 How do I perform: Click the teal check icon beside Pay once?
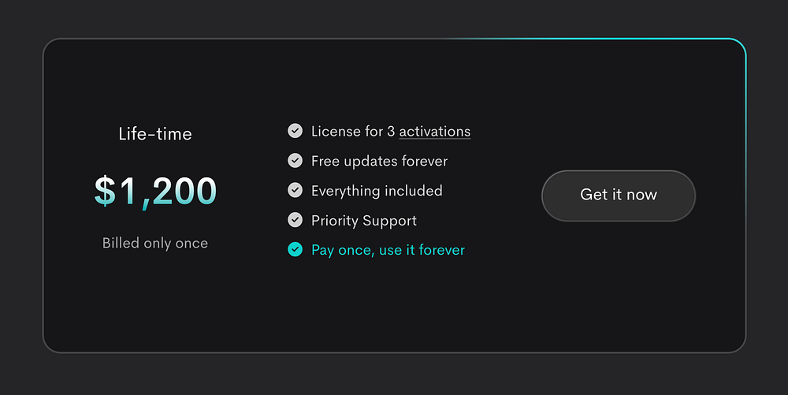tap(295, 250)
